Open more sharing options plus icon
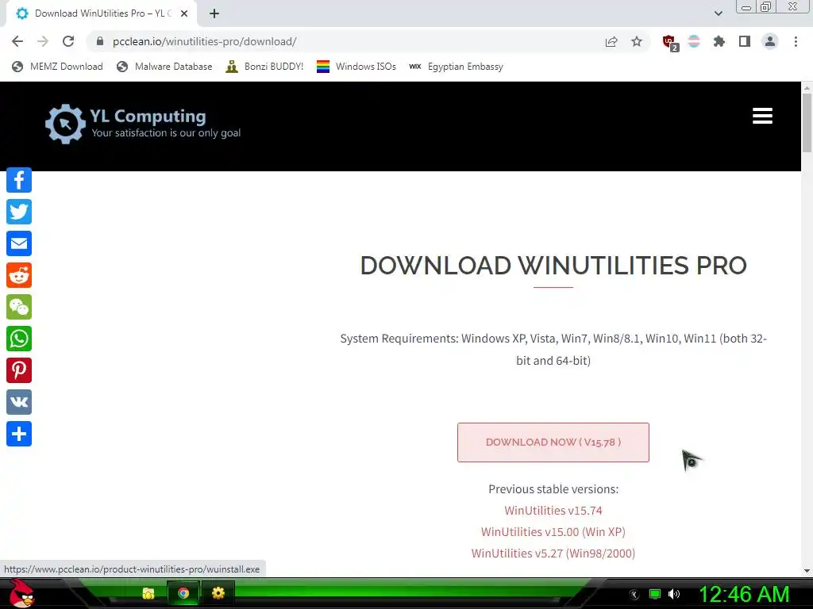Screen dimensions: 813x609 (19, 434)
